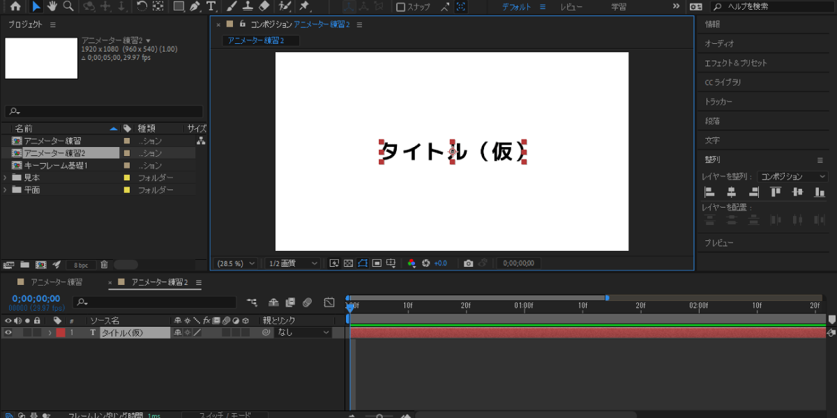Toggle shy layers hide switch
Viewport: 837px width, 418px height.
273,302
